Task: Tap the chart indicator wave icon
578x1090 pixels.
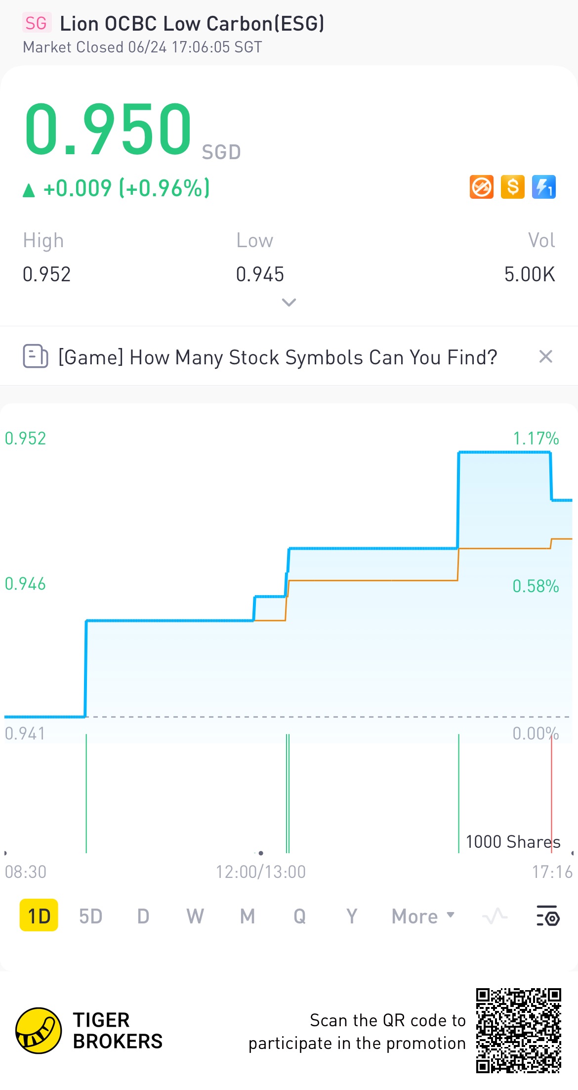Action: [495, 916]
